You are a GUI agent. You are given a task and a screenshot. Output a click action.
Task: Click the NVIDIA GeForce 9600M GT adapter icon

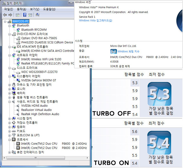(x=18, y=80)
